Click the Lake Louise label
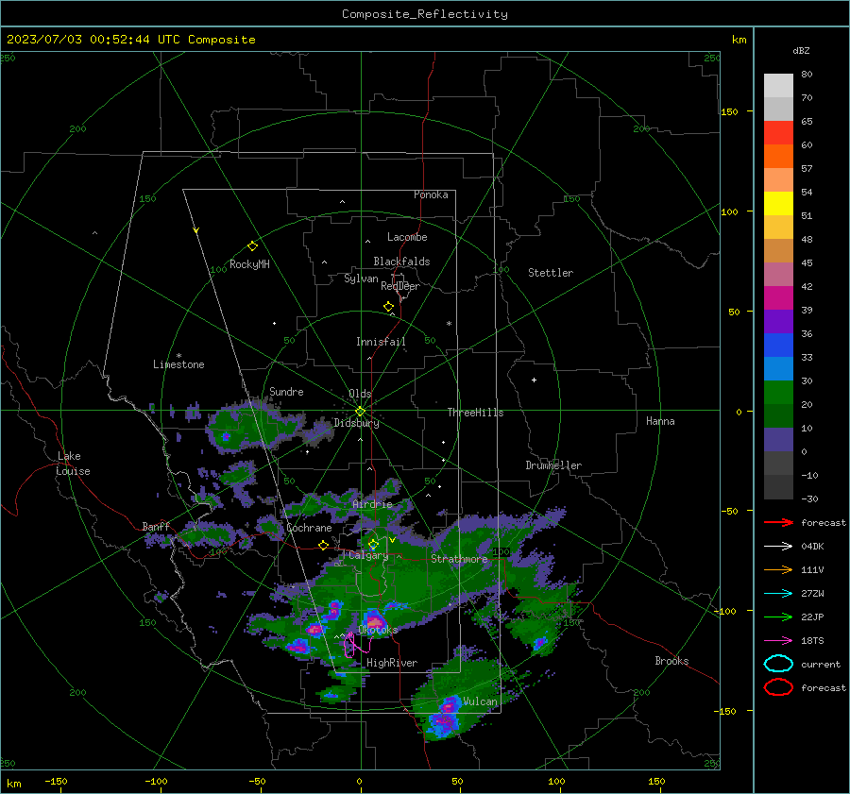Image resolution: width=850 pixels, height=794 pixels. click(73, 464)
